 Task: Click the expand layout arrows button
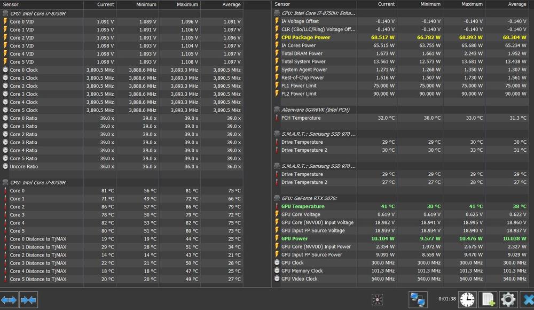(9, 300)
